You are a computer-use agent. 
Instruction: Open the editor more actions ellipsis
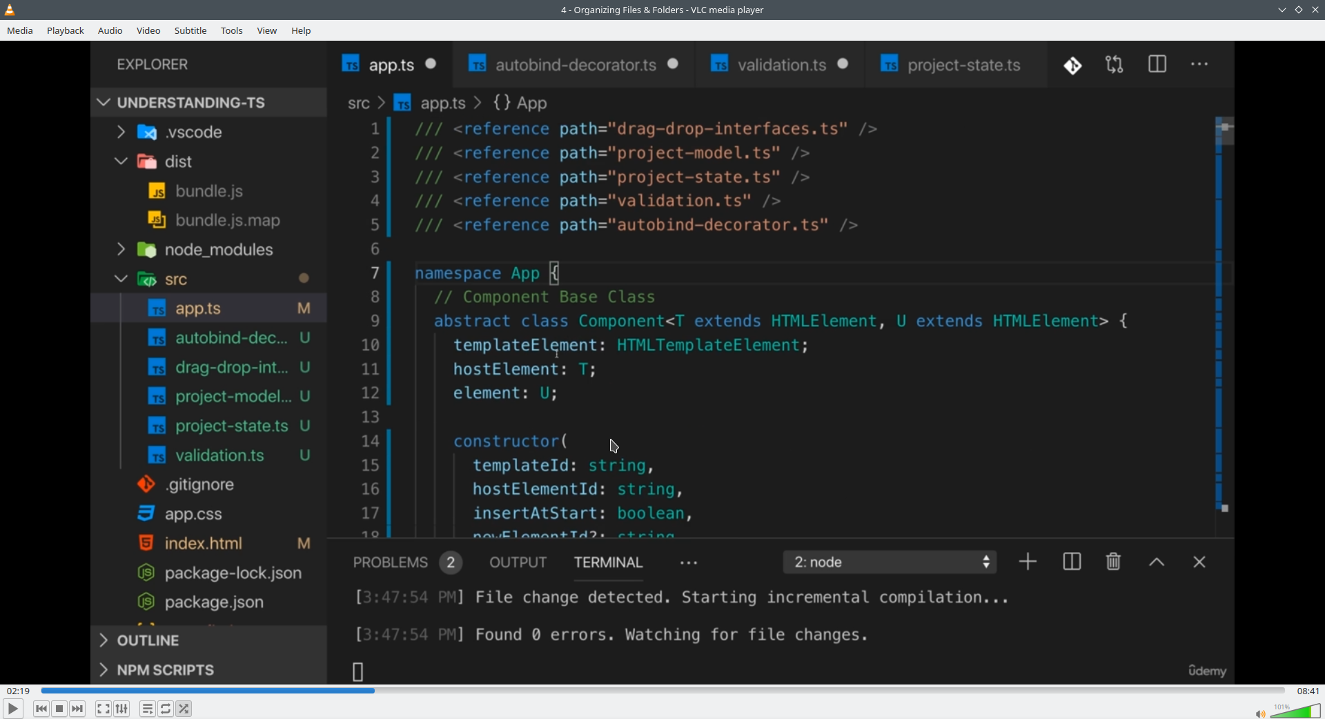pos(1199,64)
